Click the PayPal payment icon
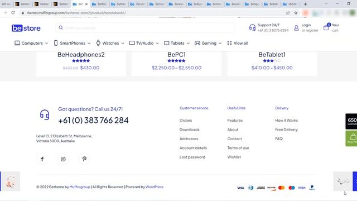The image size is (357, 201). click(x=312, y=188)
